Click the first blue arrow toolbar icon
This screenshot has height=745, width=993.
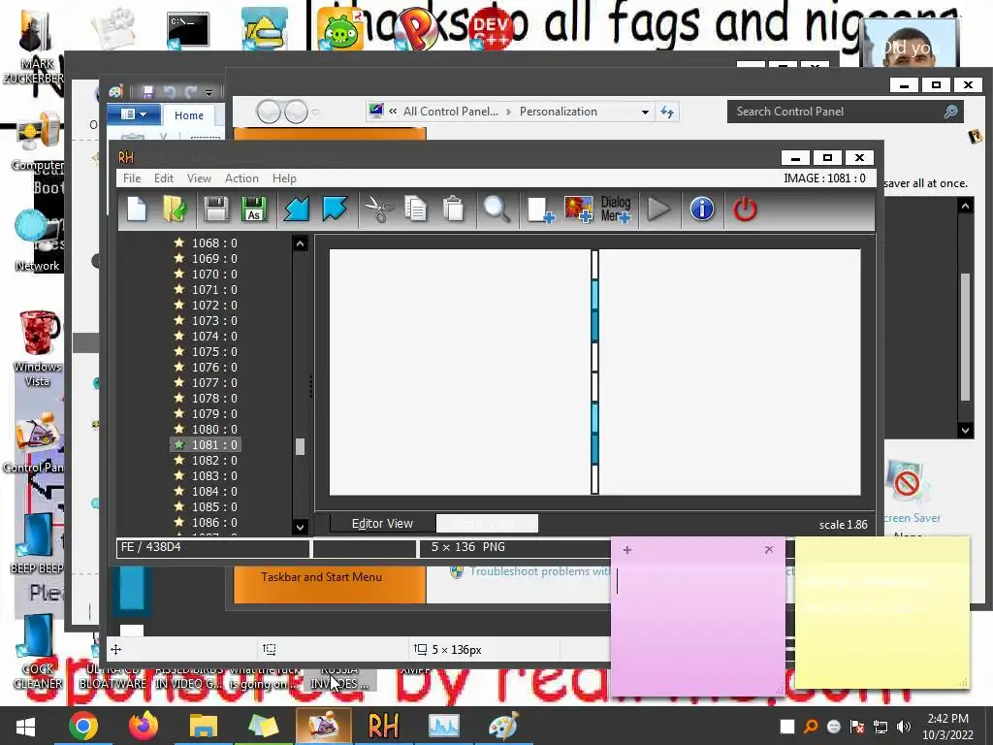297,210
